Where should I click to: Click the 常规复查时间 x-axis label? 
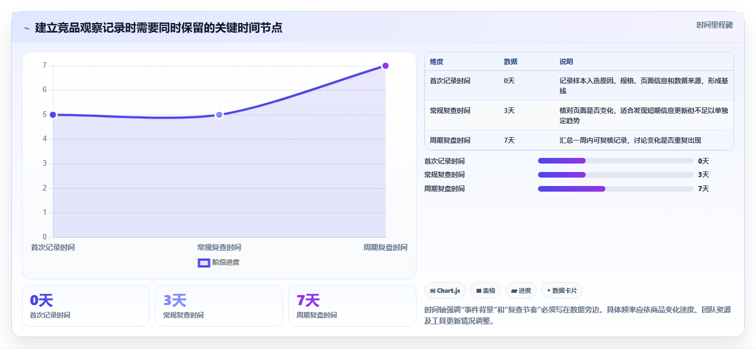pos(219,247)
